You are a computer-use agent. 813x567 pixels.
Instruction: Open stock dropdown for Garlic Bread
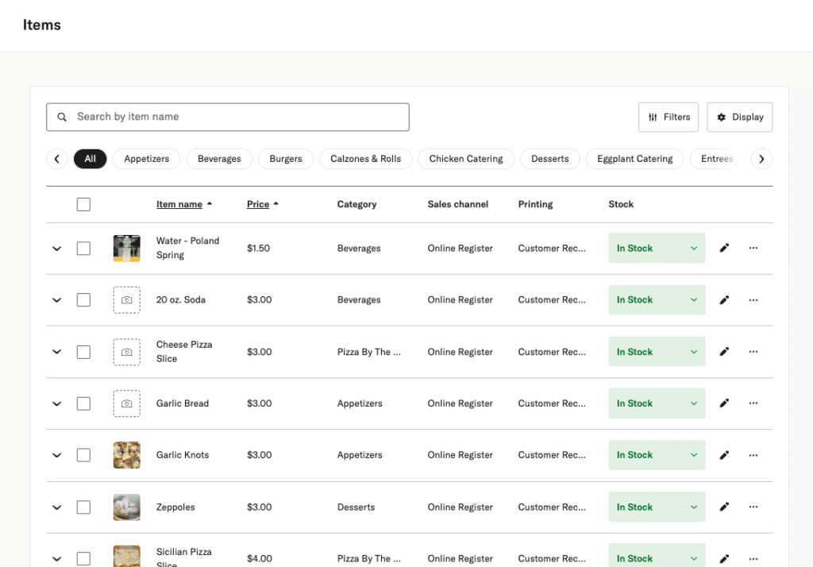pos(657,403)
